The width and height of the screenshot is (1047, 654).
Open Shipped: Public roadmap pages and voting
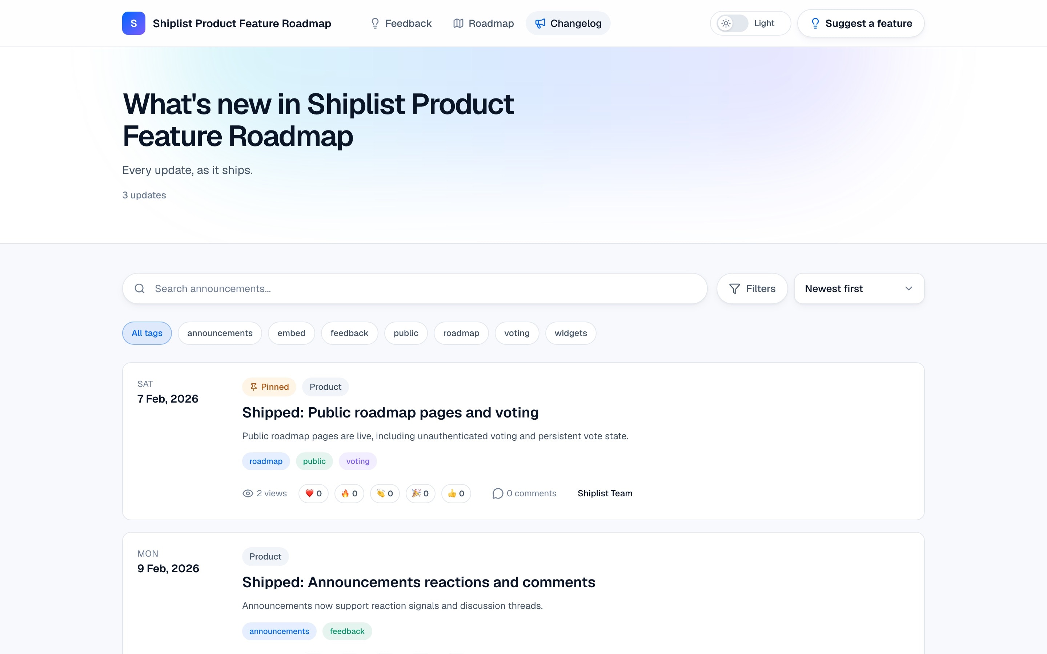tap(390, 412)
